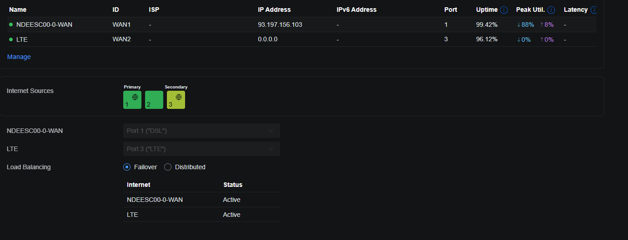Screen dimensions: 628x240
Task: Open LTE Port 3 dropdown
Action: (201, 149)
